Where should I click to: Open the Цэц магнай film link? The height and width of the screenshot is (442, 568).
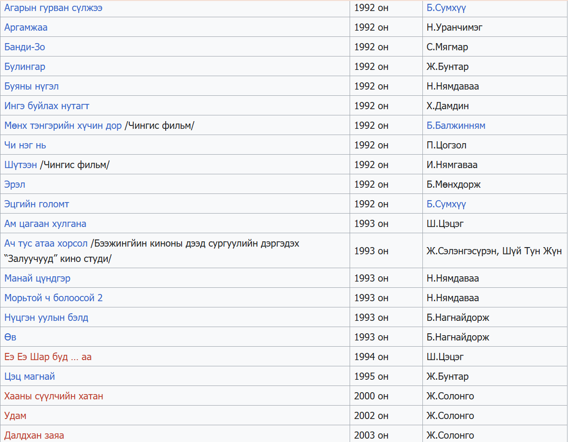[x=29, y=376]
